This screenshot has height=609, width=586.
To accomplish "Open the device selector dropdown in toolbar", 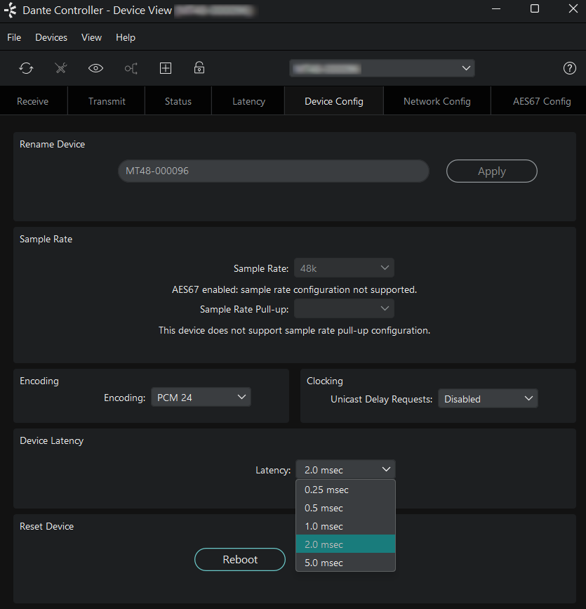I will [x=382, y=68].
